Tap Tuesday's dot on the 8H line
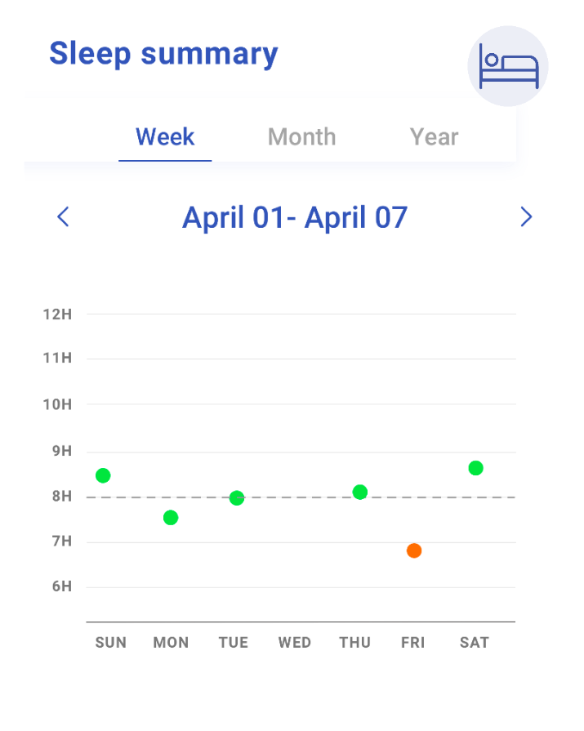The image size is (584, 731). click(237, 498)
